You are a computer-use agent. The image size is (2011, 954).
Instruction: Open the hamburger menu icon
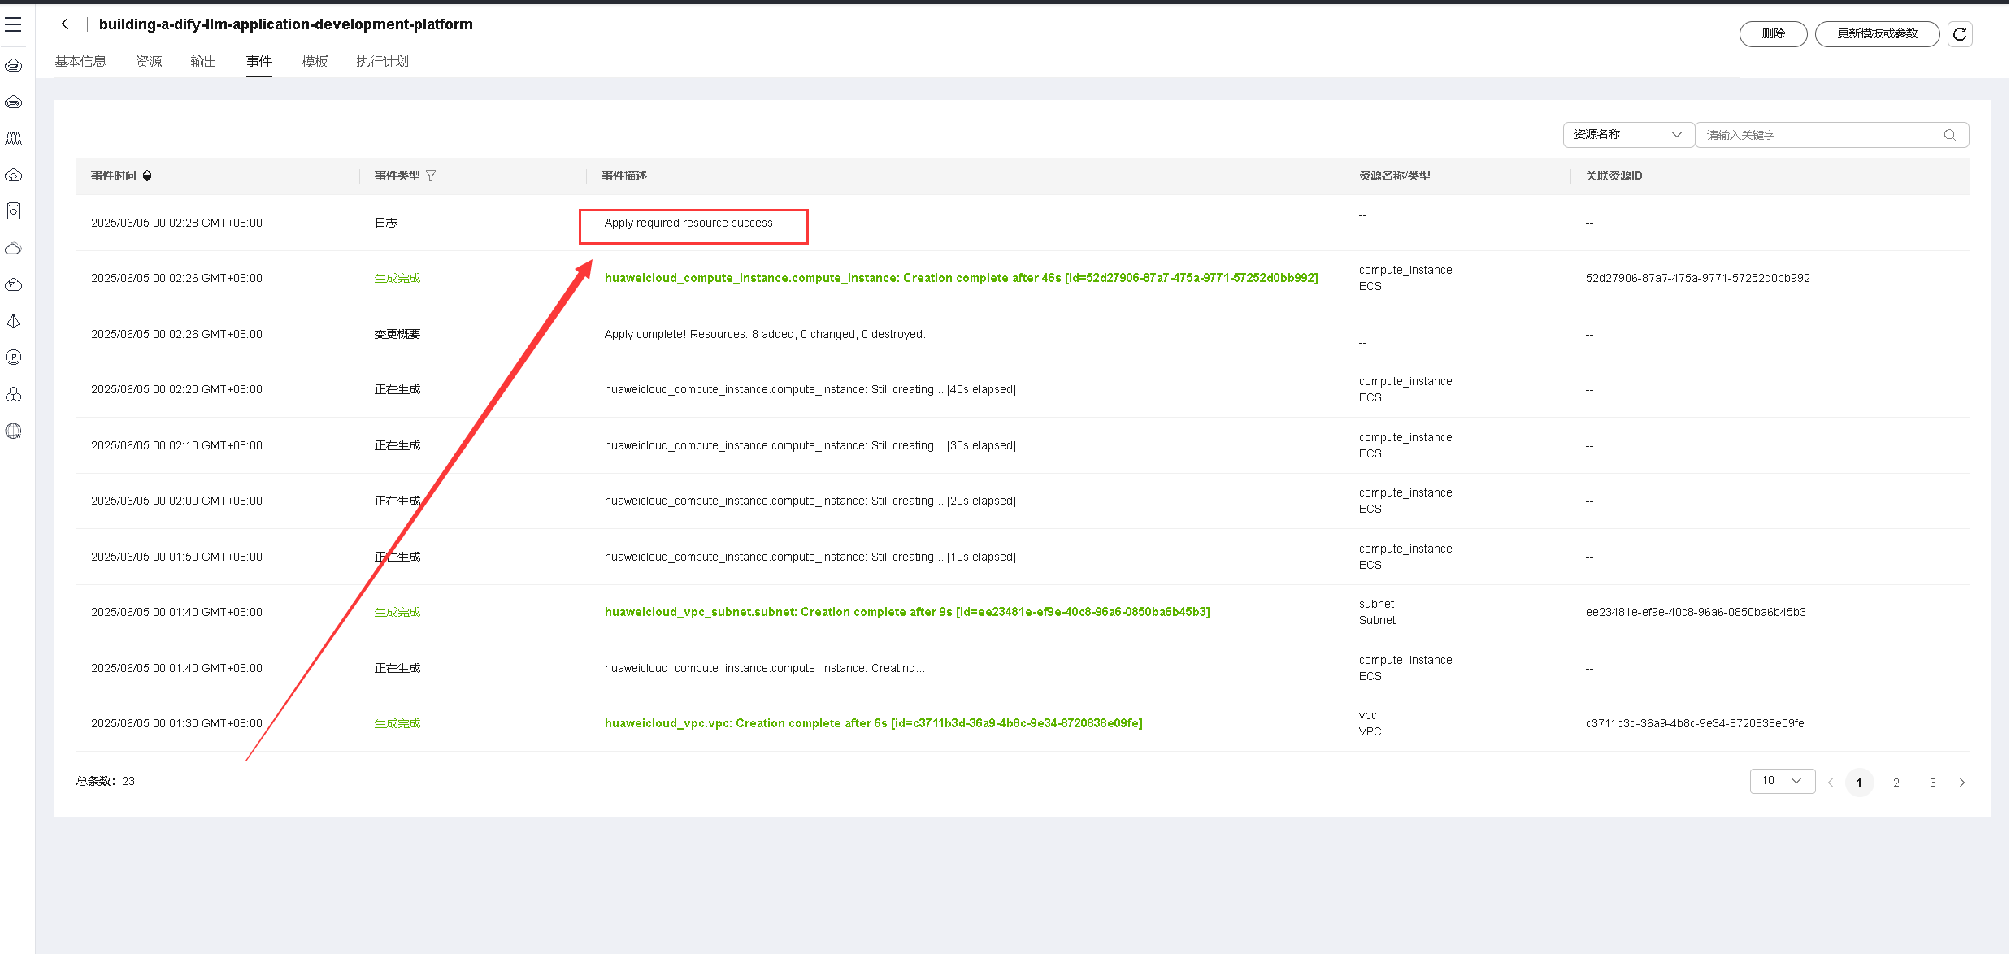tap(13, 25)
